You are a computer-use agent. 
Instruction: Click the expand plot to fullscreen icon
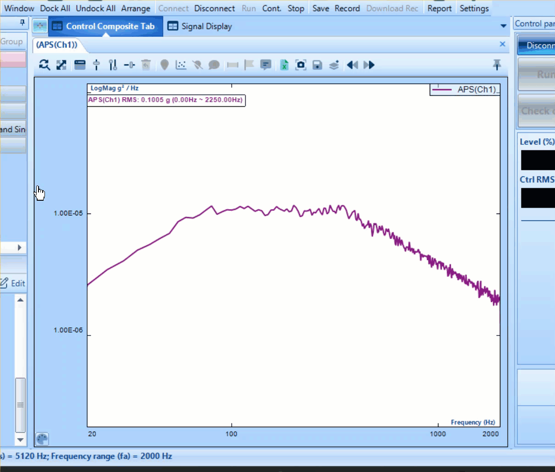tap(61, 65)
